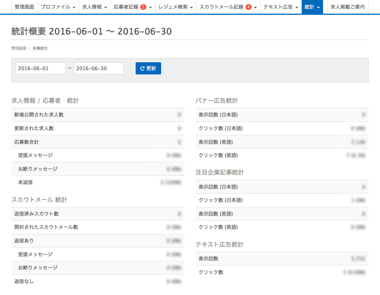Expand the レジュメ検索 dropdown
The height and width of the screenshot is (295, 380).
pos(176,7)
